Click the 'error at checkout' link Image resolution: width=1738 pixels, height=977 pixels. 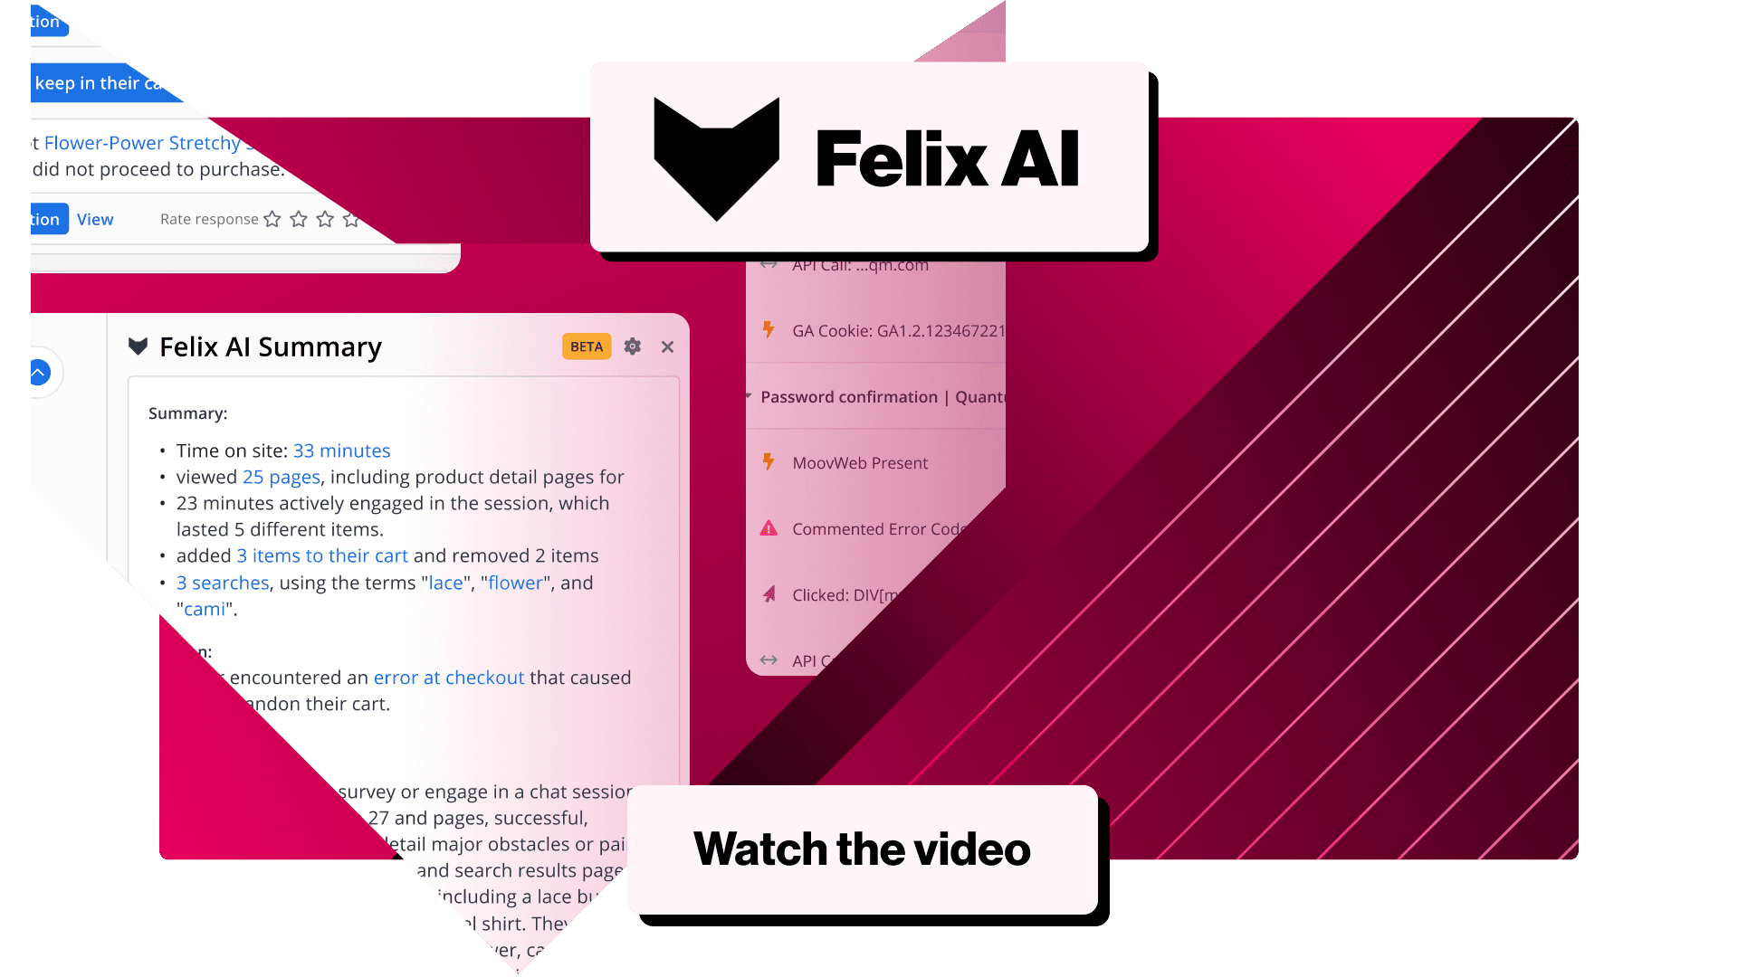click(449, 677)
